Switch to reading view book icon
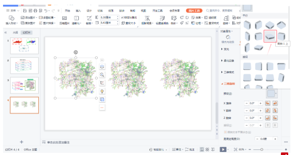The width and height of the screenshot is (293, 155). [213, 149]
